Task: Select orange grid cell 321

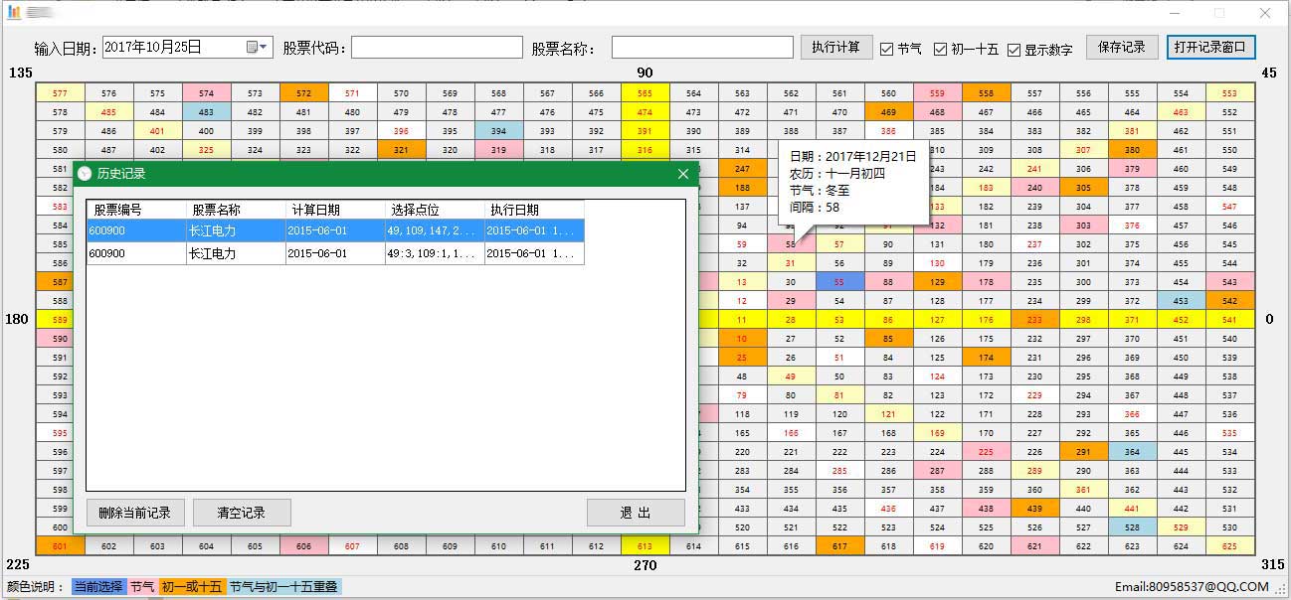Action: pos(401,150)
